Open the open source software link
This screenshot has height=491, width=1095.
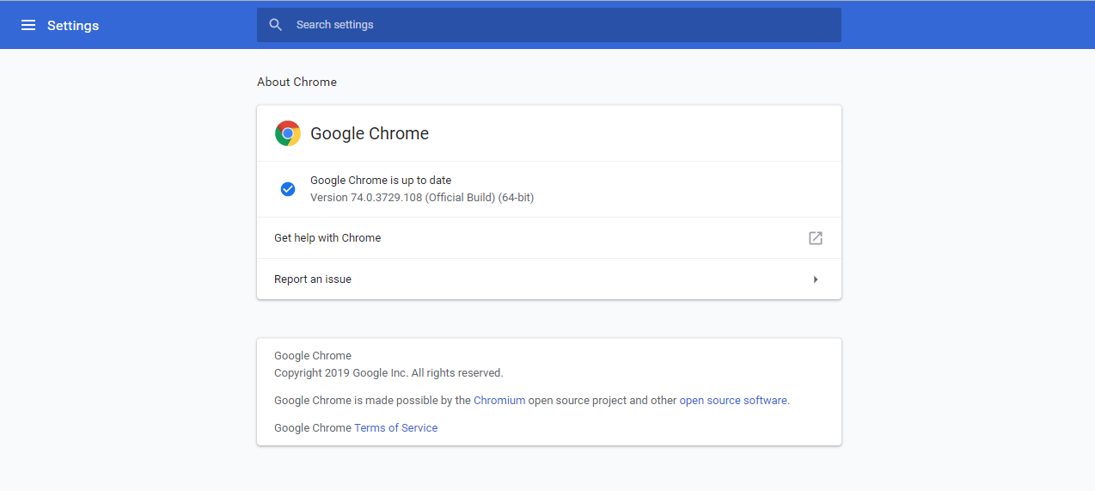pyautogui.click(x=733, y=400)
